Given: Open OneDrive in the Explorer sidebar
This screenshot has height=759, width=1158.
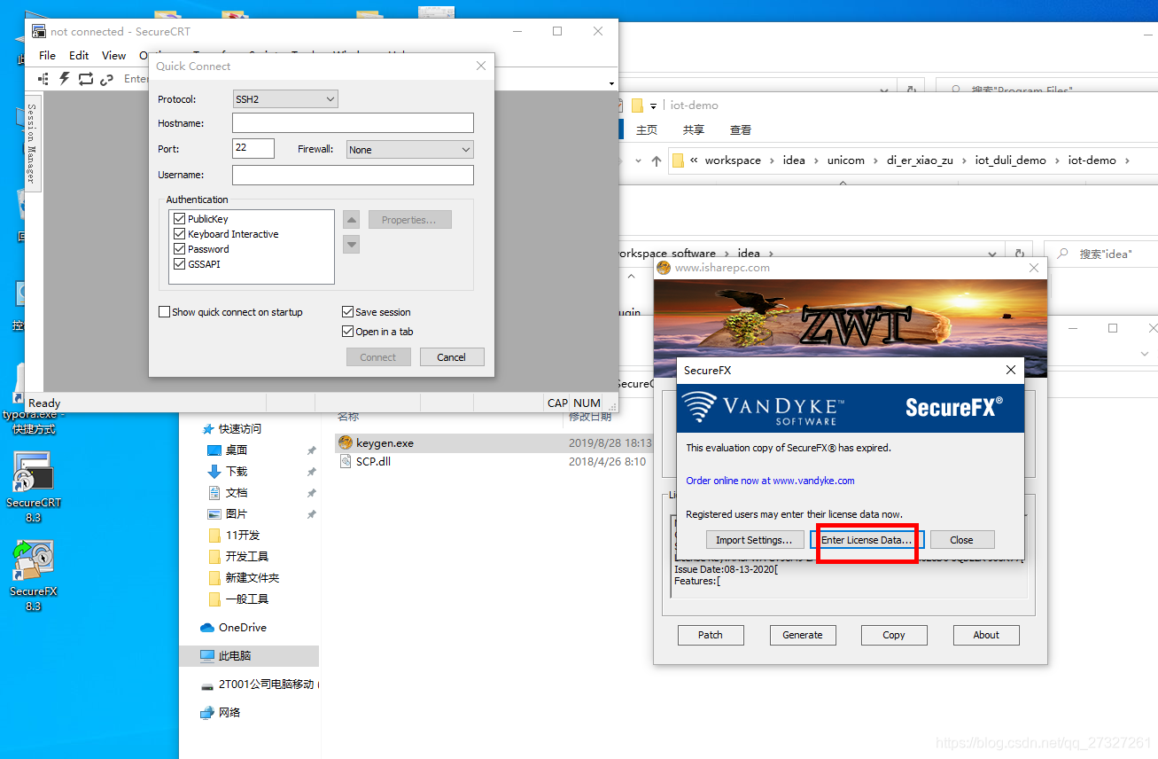Looking at the screenshot, I should (x=234, y=627).
